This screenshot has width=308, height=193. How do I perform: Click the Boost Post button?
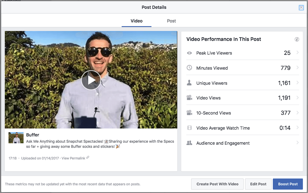288,184
